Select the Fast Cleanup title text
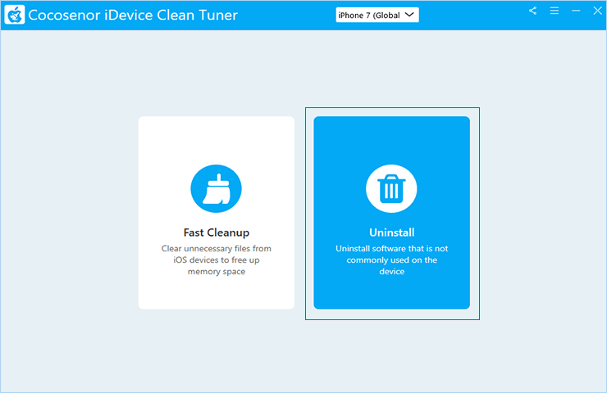Image resolution: width=607 pixels, height=393 pixels. [x=217, y=233]
